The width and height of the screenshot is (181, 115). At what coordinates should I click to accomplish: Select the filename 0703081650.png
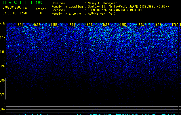coord(15,8)
